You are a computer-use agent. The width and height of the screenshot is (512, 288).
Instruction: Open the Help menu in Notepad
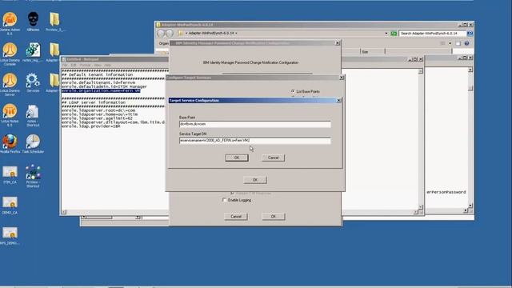point(108,65)
